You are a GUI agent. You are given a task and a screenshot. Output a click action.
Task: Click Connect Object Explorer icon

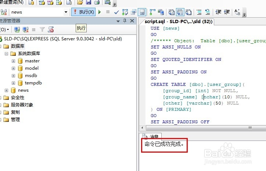point(17,29)
